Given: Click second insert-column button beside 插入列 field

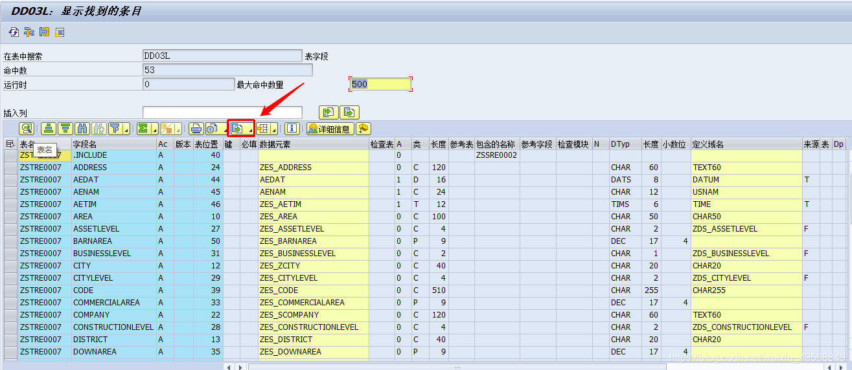Looking at the screenshot, I should (x=350, y=113).
